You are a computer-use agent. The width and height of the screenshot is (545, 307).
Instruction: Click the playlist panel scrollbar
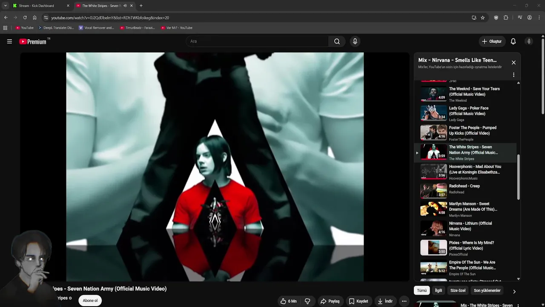pyautogui.click(x=518, y=177)
